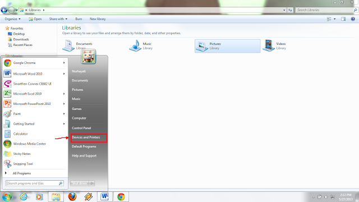Open Google Chrome from Start menu list
Screen dimensions: 359x202
click(x=34, y=63)
